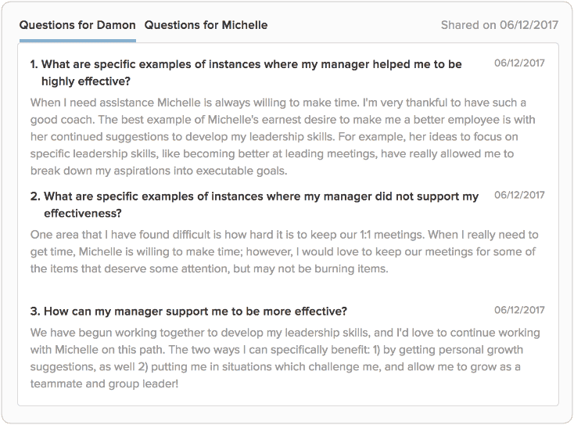Click the 06/12/2017 date beside question 1

pyautogui.click(x=519, y=63)
